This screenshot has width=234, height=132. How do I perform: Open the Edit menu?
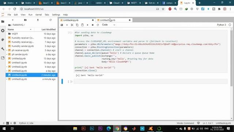pyautogui.click(x=16, y=15)
